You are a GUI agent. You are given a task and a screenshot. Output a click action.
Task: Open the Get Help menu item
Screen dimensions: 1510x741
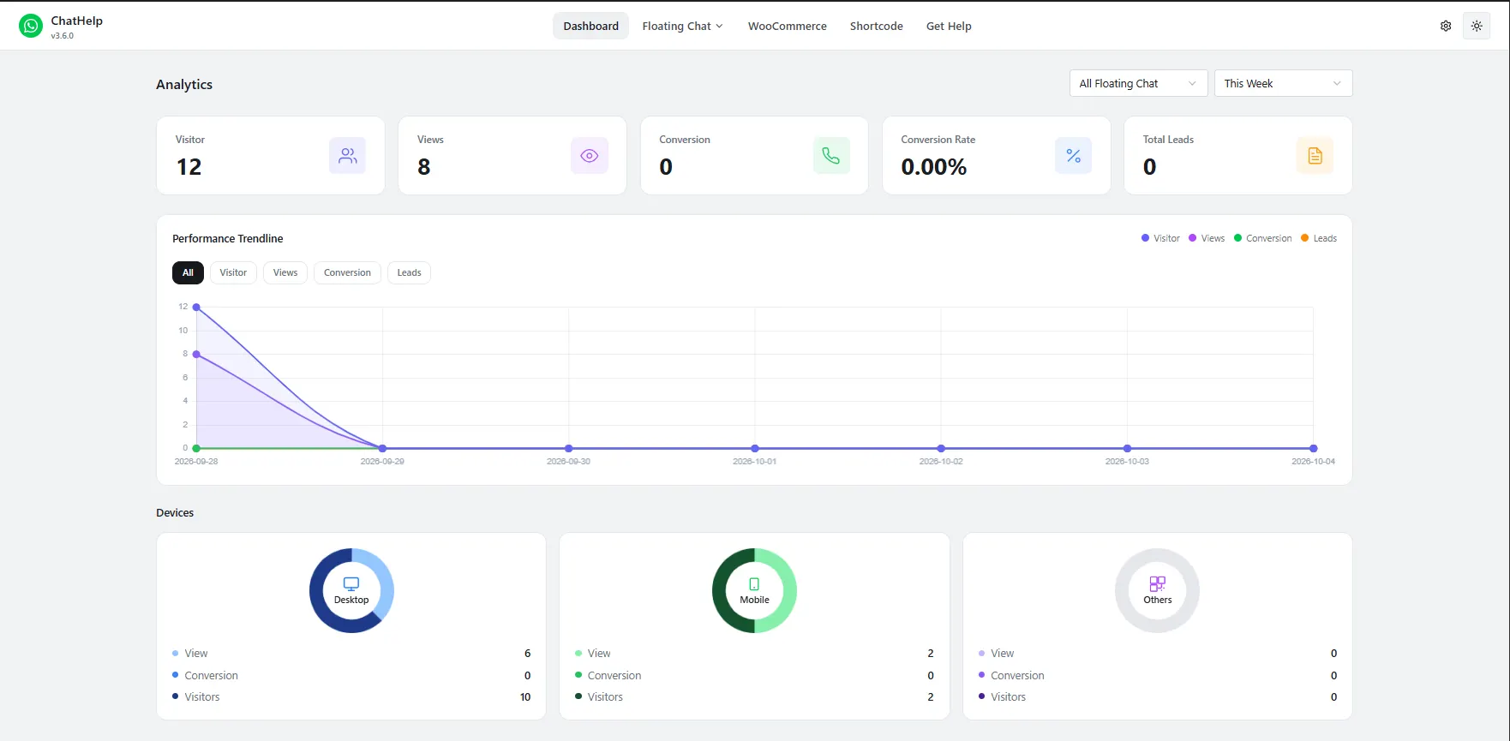pyautogui.click(x=949, y=26)
